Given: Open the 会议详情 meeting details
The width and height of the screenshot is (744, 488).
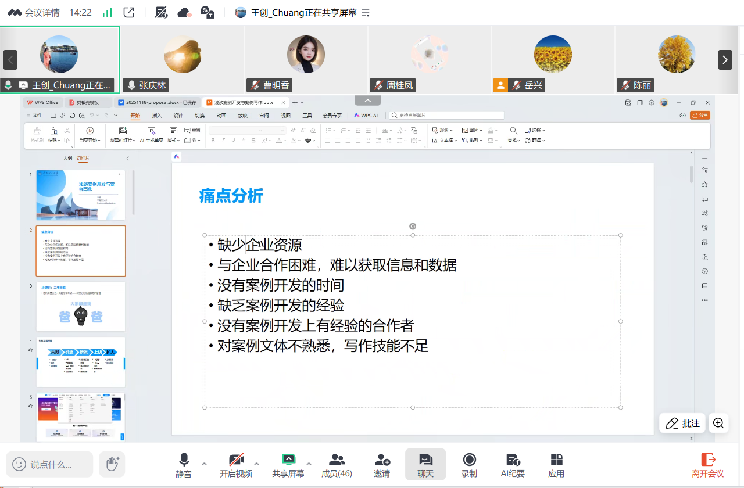Looking at the screenshot, I should 34,12.
